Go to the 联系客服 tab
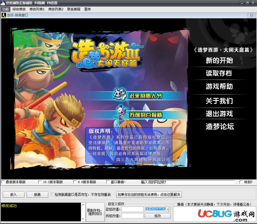 point(74,9)
